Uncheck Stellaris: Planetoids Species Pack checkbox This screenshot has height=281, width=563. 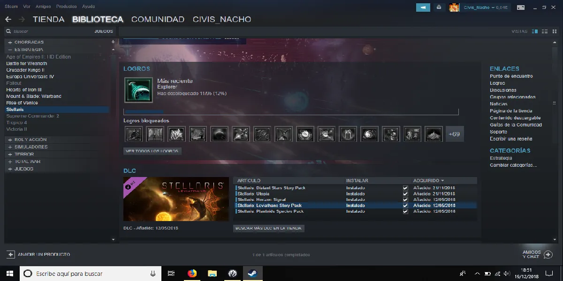(405, 211)
